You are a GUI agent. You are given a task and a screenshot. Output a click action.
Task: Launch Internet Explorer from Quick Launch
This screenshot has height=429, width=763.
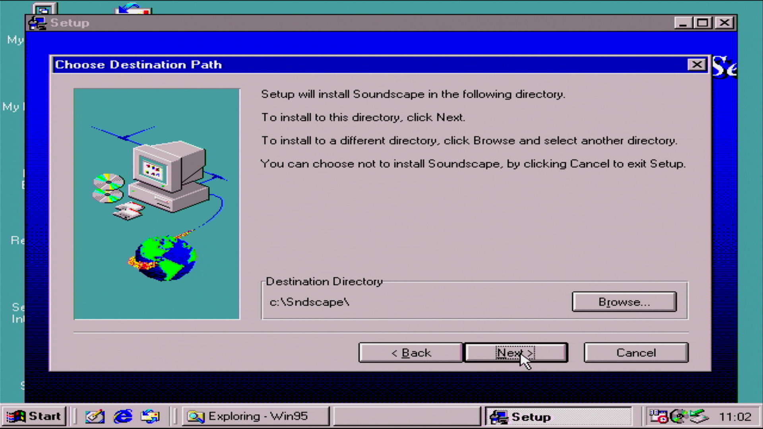[123, 416]
